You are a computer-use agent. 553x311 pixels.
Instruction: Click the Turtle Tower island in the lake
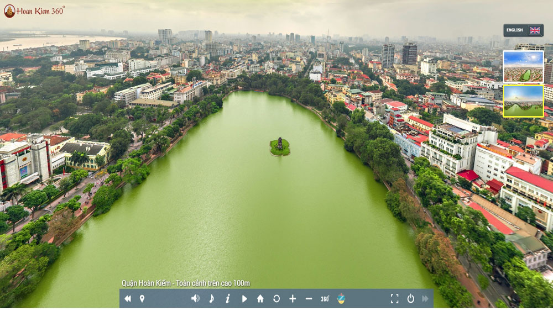(x=280, y=146)
